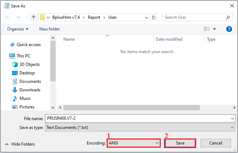Screen dimensions: 238x153
Task: Open the 3D Objects folder
Action: click(x=29, y=64)
